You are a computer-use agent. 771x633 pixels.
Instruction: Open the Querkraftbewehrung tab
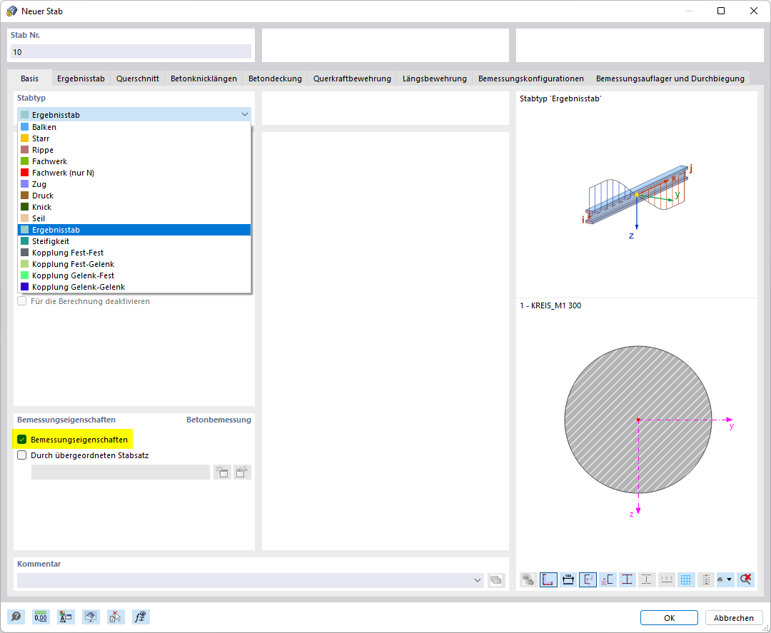[352, 79]
